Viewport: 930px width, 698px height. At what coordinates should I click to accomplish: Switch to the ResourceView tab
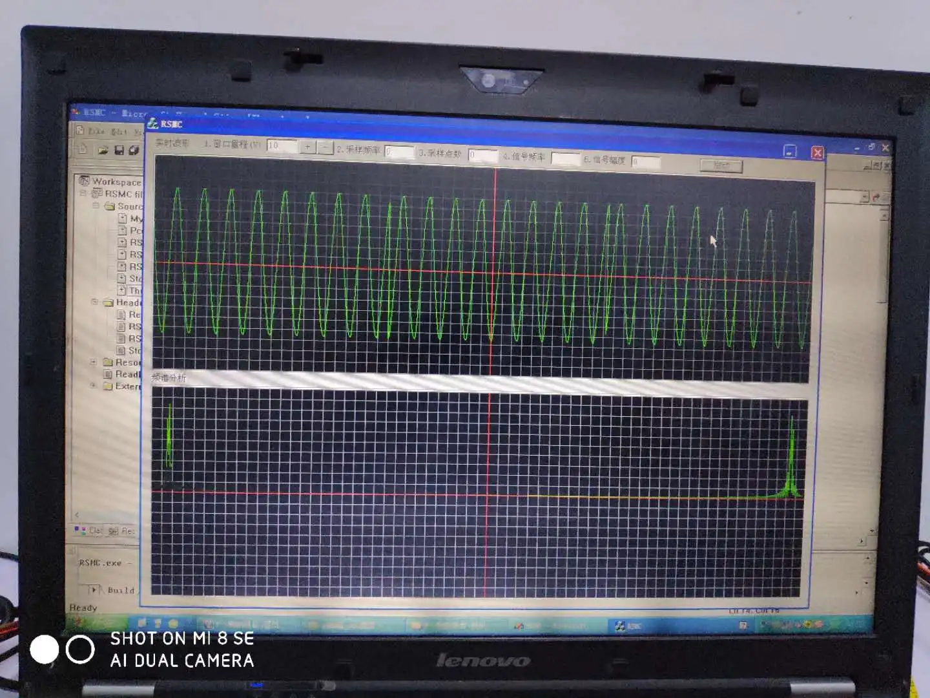point(121,531)
